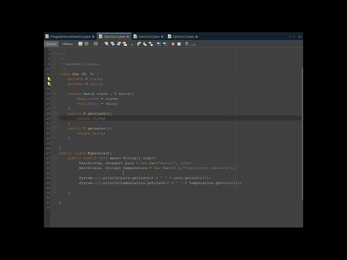Click the Java file icon on Ejercicio1.java tab
The height and width of the screenshot is (260, 347).
pyautogui.click(x=101, y=36)
